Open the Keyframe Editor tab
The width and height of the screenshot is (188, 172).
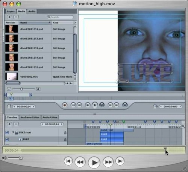coord(30,118)
